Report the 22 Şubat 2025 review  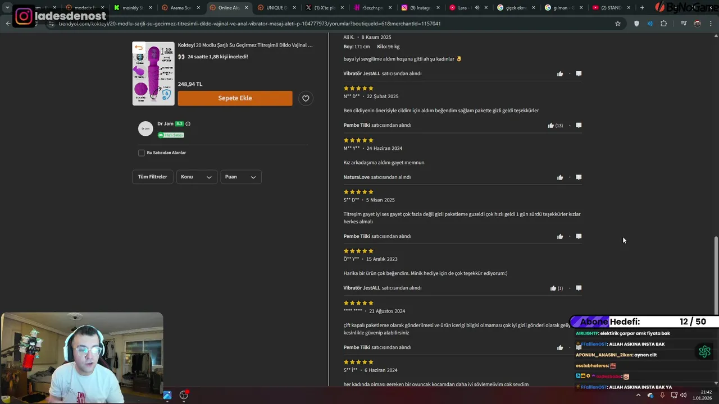click(x=579, y=125)
